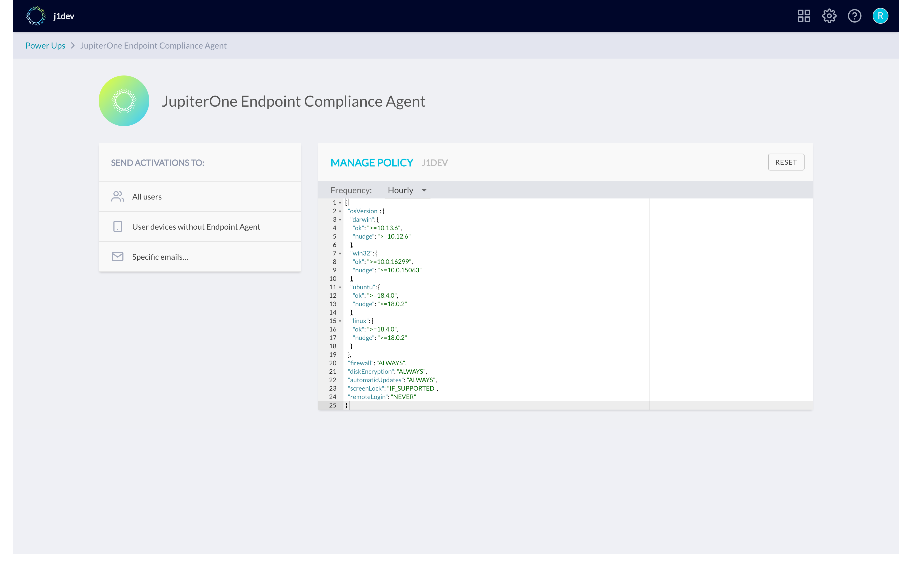Click SEND ACTIVATIONS TO: heading
899x569 pixels.
pos(157,163)
